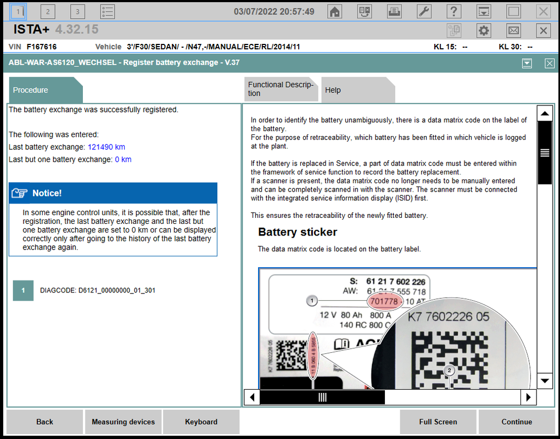Click the vertical scrollbar thumb

545,153
